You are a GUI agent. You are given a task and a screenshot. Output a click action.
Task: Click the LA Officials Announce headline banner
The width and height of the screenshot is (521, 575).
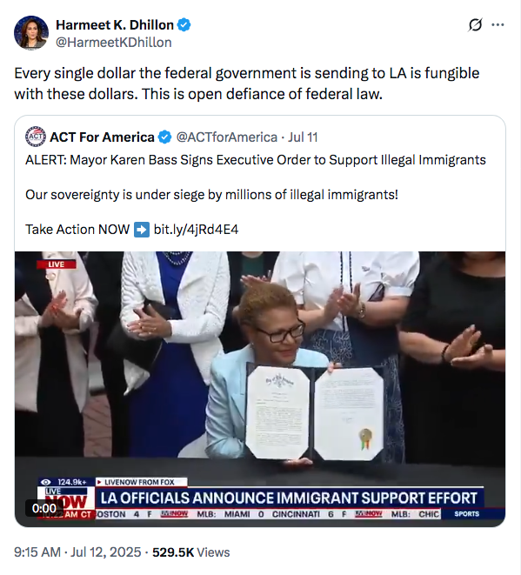pos(289,498)
